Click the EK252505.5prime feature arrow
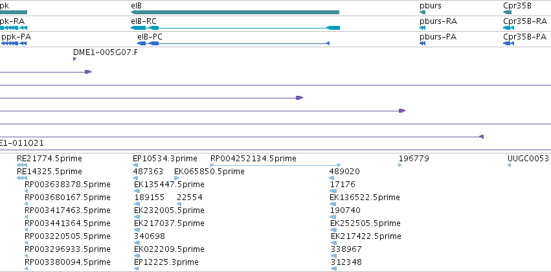The height and width of the screenshot is (272, 551). [x=333, y=230]
